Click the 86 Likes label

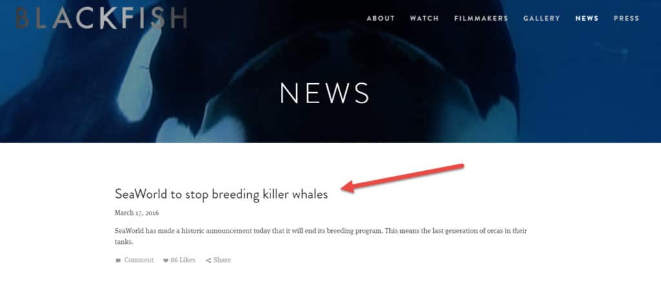coord(183,260)
